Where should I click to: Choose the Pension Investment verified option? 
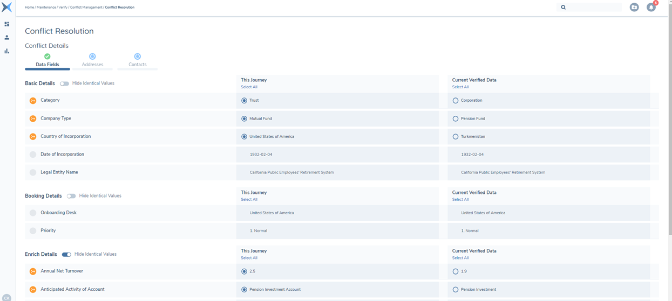click(x=456, y=290)
